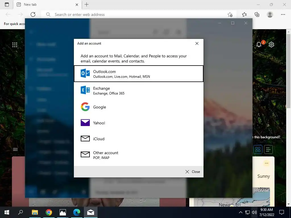Open Edge Collections
Image resolution: width=291 pixels, height=218 pixels.
click(257, 14)
